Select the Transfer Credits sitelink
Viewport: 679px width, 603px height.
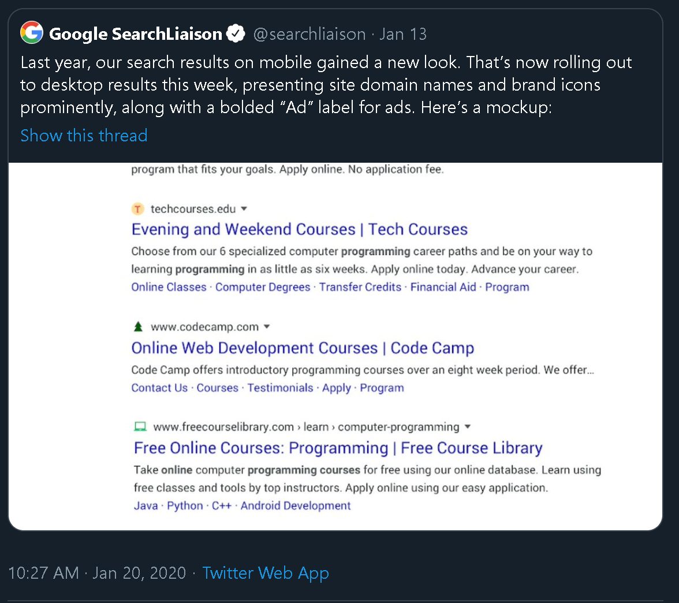[x=360, y=287]
